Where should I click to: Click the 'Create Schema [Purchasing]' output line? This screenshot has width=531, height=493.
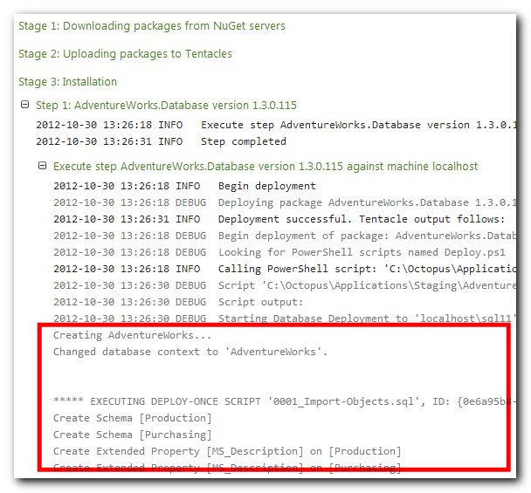click(x=132, y=435)
